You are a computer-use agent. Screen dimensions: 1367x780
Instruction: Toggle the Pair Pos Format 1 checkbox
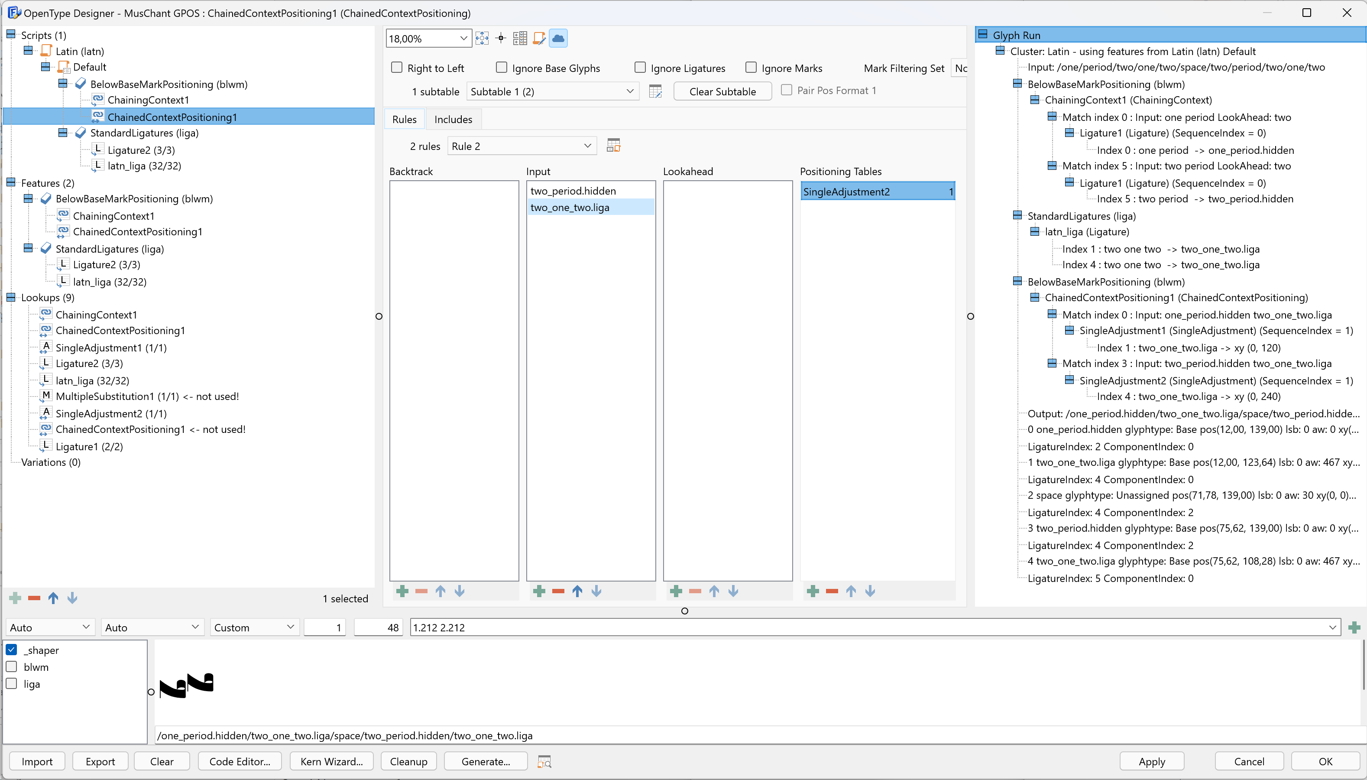pyautogui.click(x=787, y=90)
